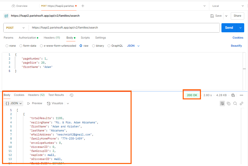Select the none body type
248x166 pixels.
click(x=11, y=46)
